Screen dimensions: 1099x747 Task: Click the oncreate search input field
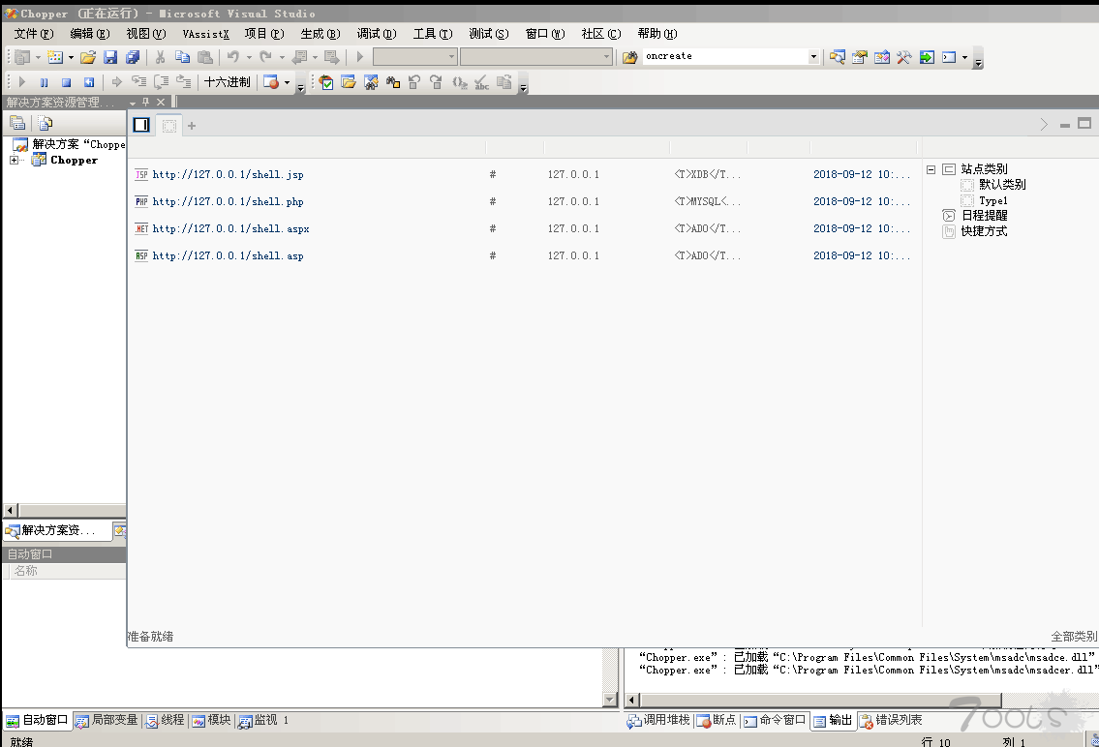(725, 57)
